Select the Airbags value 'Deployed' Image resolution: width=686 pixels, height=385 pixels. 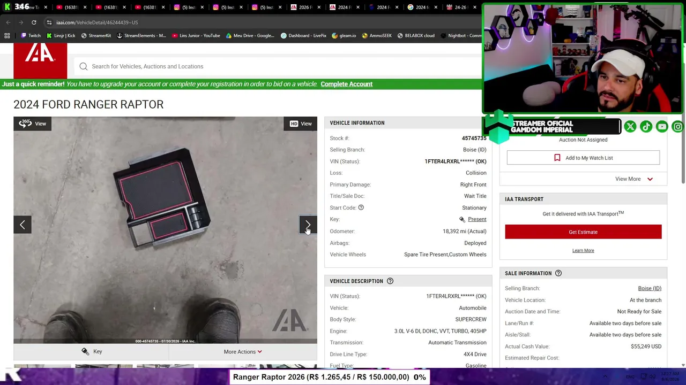click(x=475, y=243)
